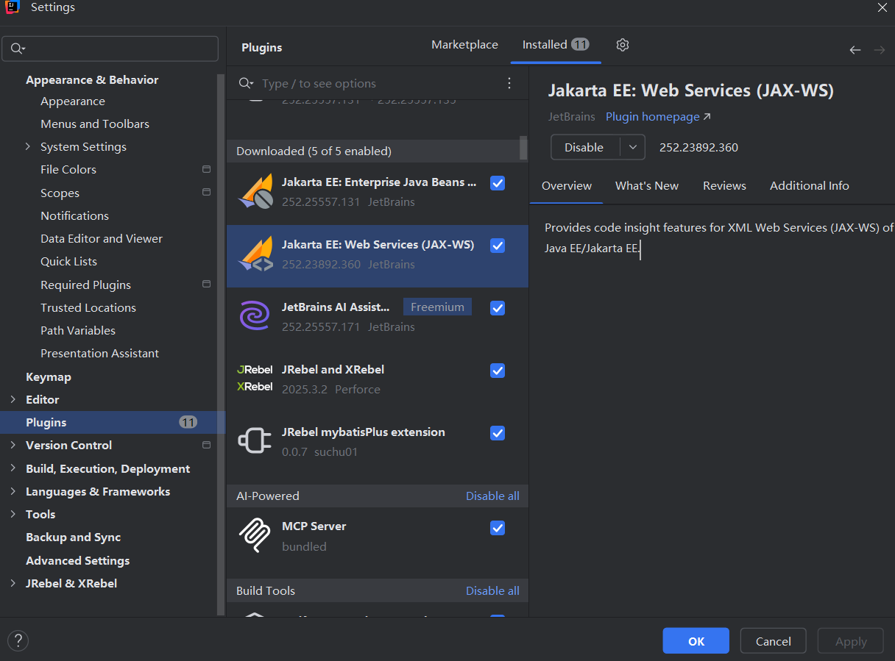Toggle the JRebel and XRebel checkbox
Viewport: 895px width, 661px height.
coord(498,370)
